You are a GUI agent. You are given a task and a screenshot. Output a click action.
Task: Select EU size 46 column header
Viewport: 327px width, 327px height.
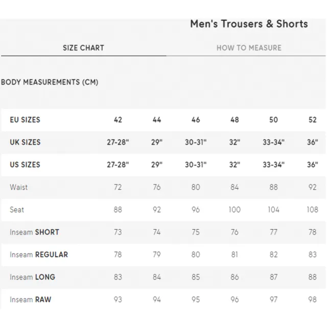[196, 120]
